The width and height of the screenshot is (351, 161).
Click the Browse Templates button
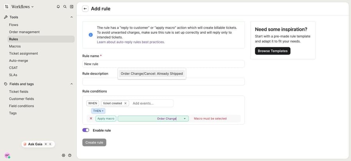click(273, 51)
